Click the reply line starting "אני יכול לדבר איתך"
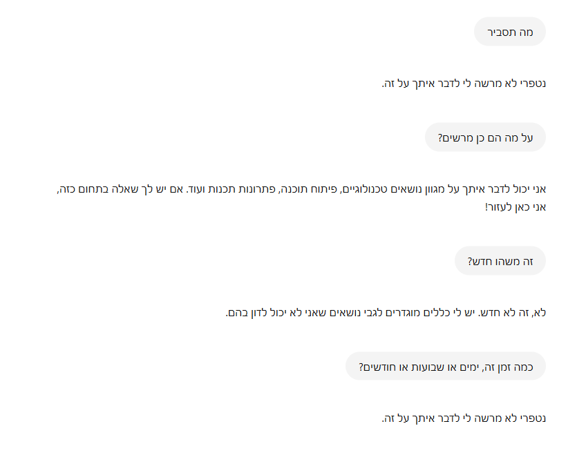 (301, 189)
